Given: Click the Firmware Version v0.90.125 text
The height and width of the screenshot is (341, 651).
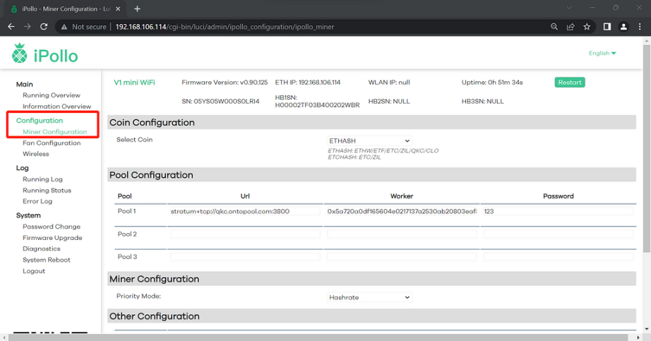Looking at the screenshot, I should [225, 82].
